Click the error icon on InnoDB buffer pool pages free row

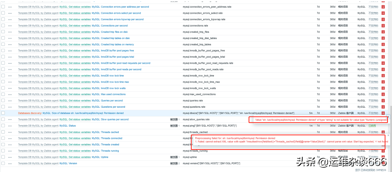[383, 50]
